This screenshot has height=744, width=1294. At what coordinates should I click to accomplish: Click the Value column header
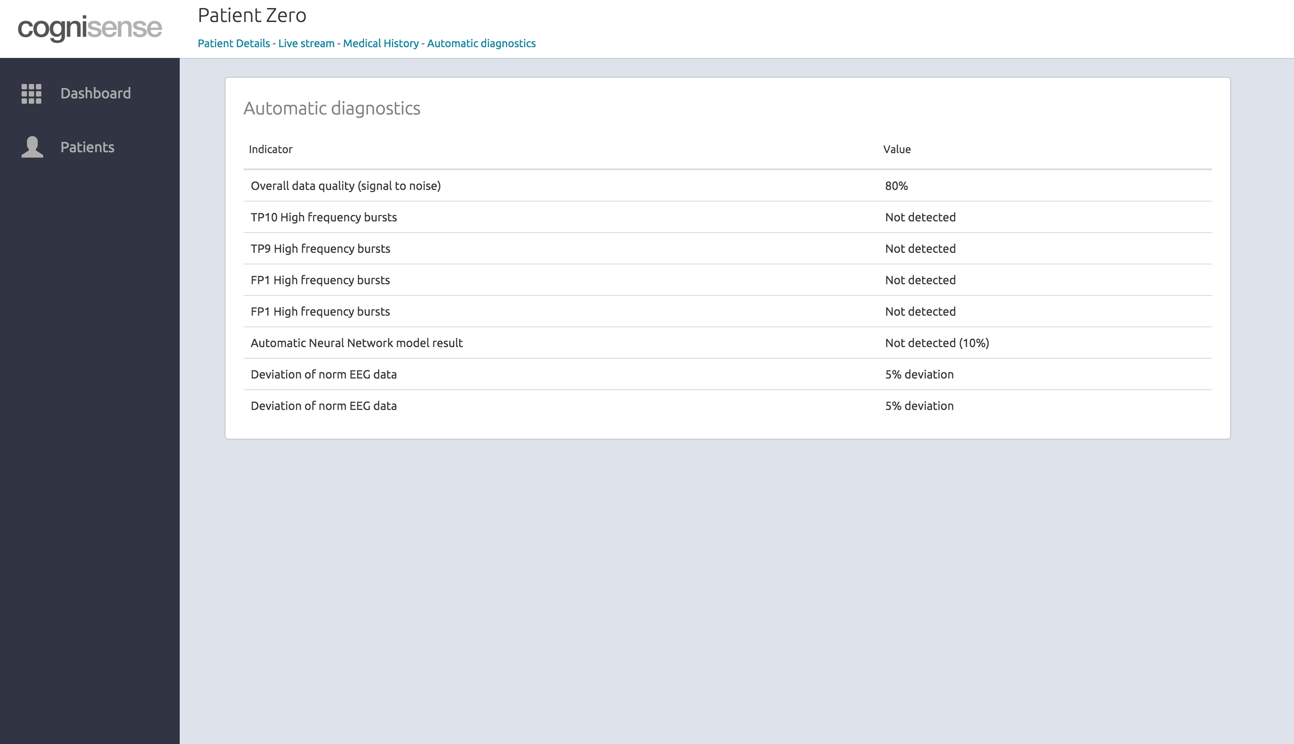(897, 149)
